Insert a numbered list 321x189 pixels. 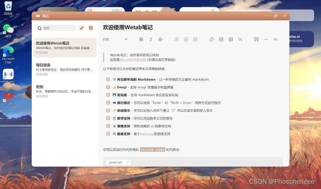(186, 39)
